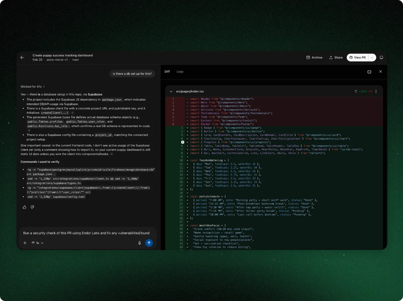Copy the Index.tsx file contents via copy icon
The image size is (403, 301).
click(356, 91)
